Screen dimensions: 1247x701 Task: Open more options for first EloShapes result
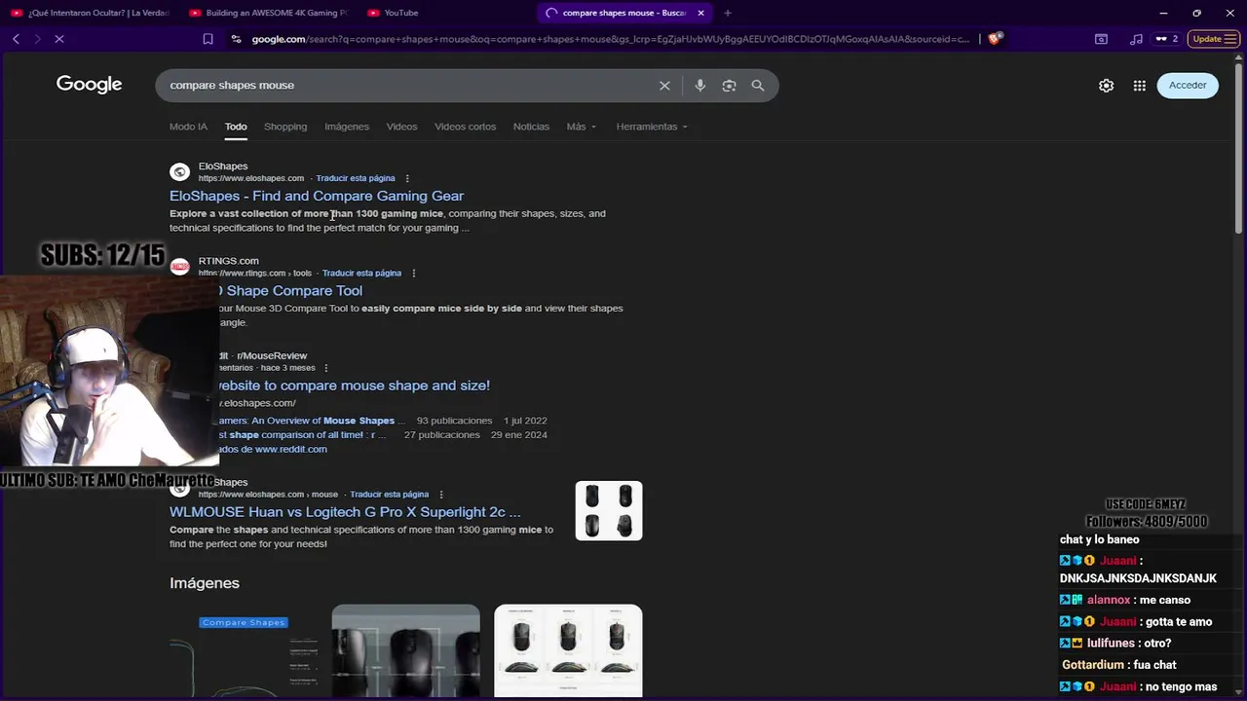(407, 178)
